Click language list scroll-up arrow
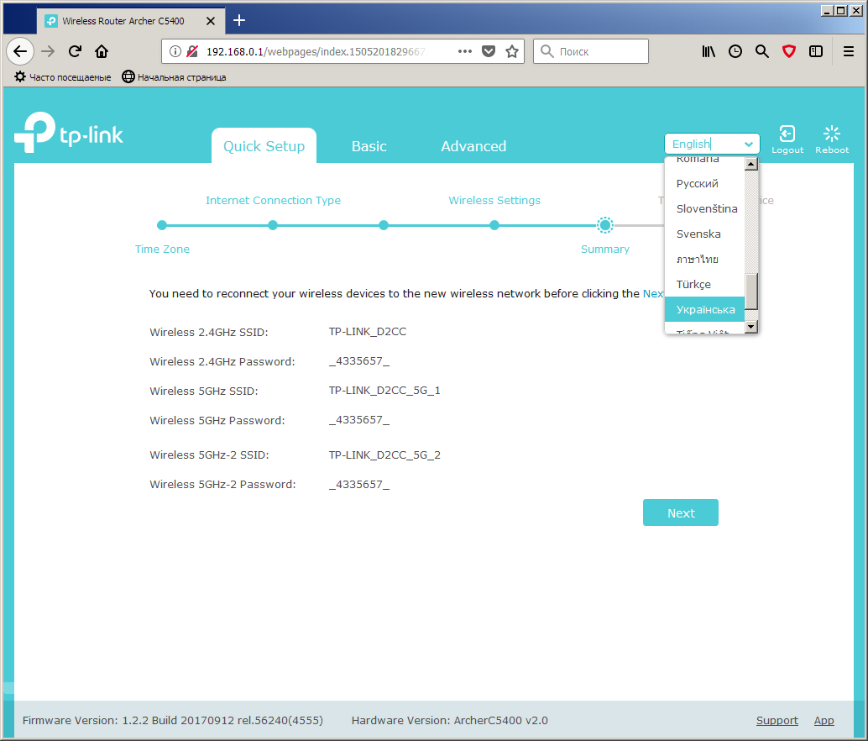 [750, 164]
